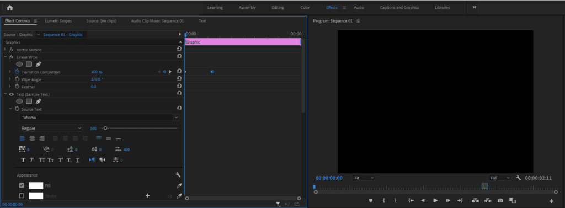Viewport: 565px width, 208px height.
Task: Left align the text
Action: pyautogui.click(x=22, y=138)
